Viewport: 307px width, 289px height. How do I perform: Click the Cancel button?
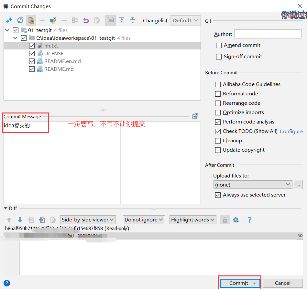pos(282,283)
